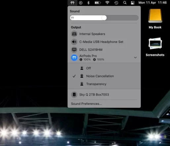Switch to Transparency mode
The height and width of the screenshot is (146, 170).
coord(104,84)
